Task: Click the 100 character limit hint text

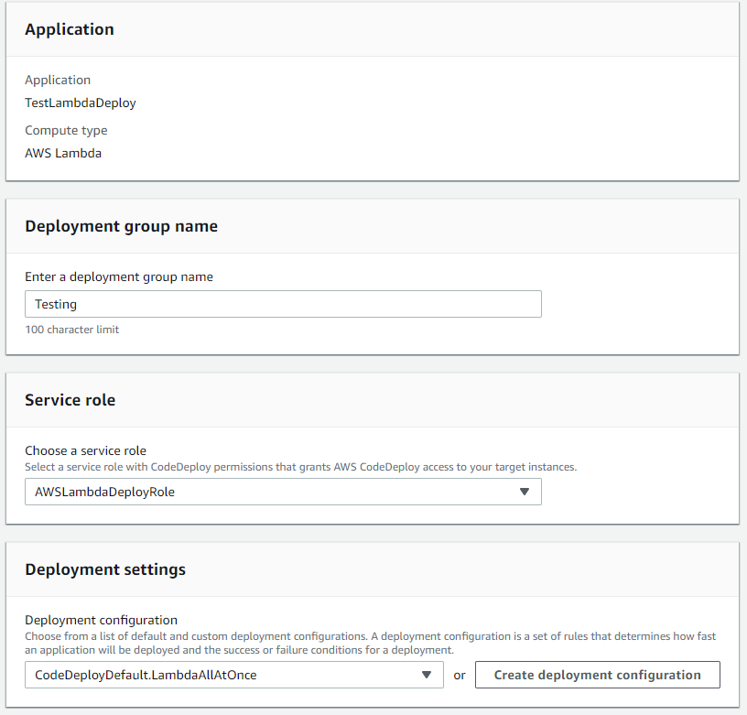Action: pos(72,330)
